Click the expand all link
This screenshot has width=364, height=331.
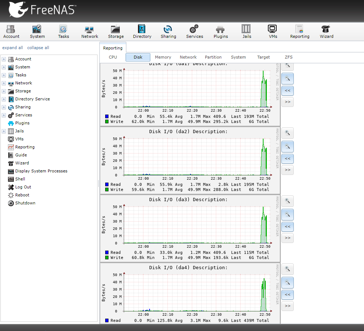[x=12, y=48]
